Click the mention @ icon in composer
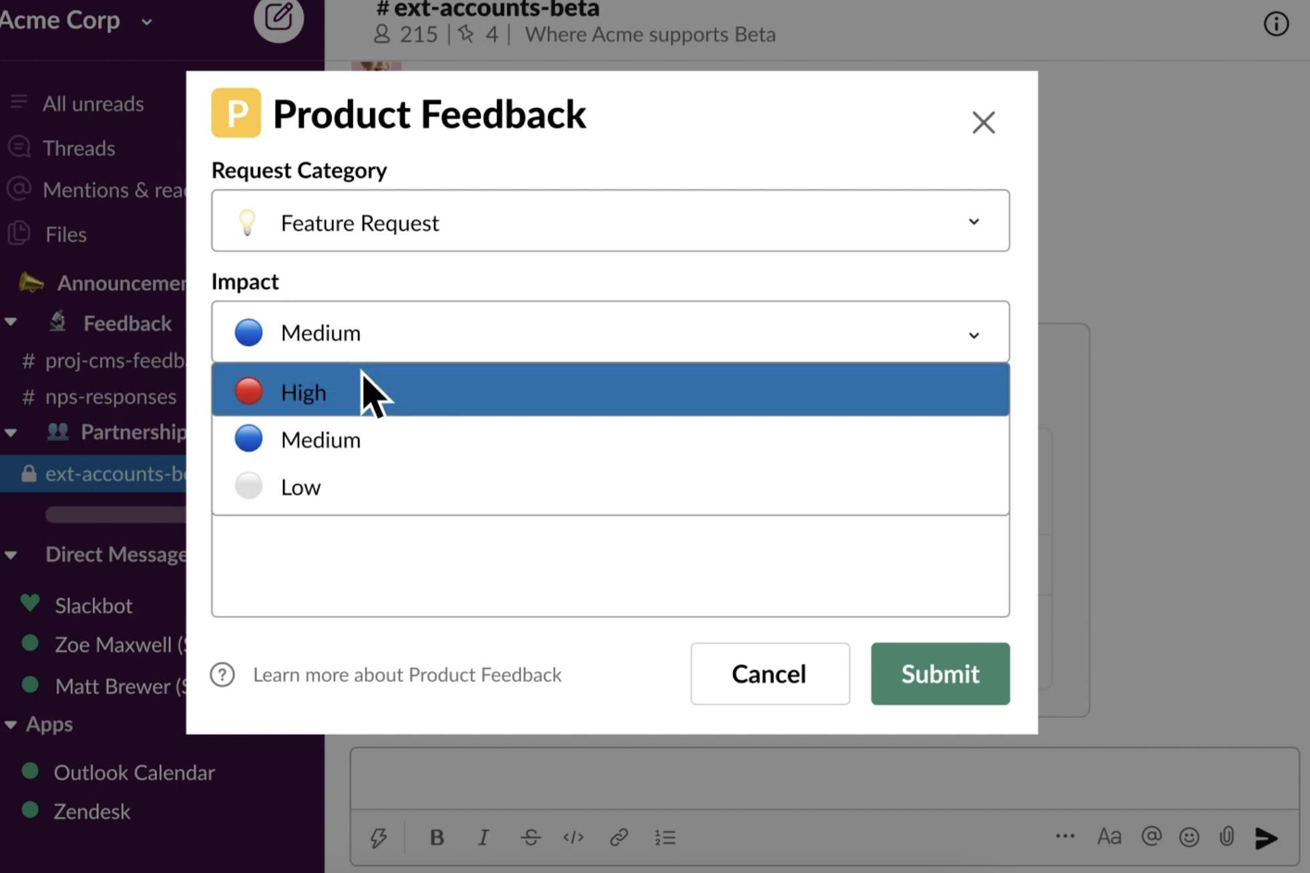Viewport: 1310px width, 873px height. click(x=1151, y=836)
